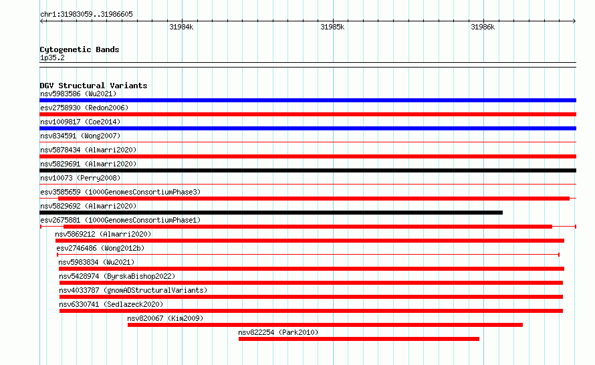The width and height of the screenshot is (595, 365).
Task: Open nsv820067 (Kim2009) variant label
Action: click(x=165, y=318)
